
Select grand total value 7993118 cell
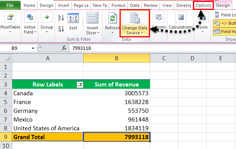click(x=116, y=137)
